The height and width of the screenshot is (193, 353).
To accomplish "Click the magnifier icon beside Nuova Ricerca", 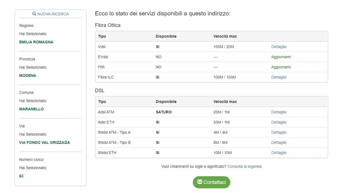I will point(34,14).
